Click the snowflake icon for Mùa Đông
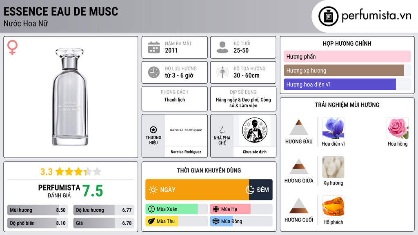This screenshot has height=235, width=418. pos(216,221)
